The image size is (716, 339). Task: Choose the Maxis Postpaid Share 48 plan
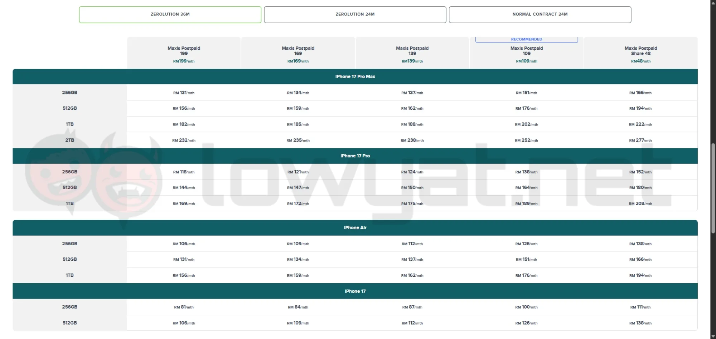point(640,53)
